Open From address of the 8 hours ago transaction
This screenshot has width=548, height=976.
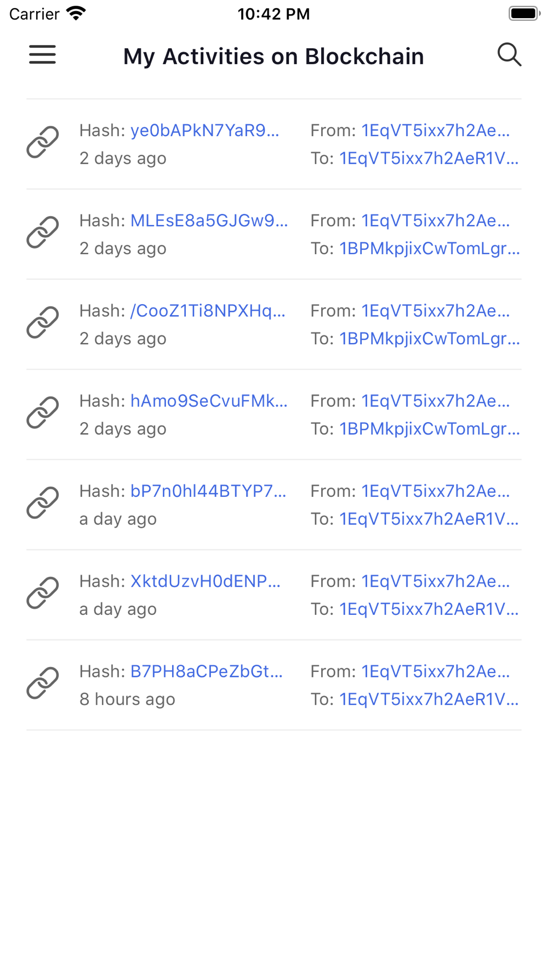(436, 671)
